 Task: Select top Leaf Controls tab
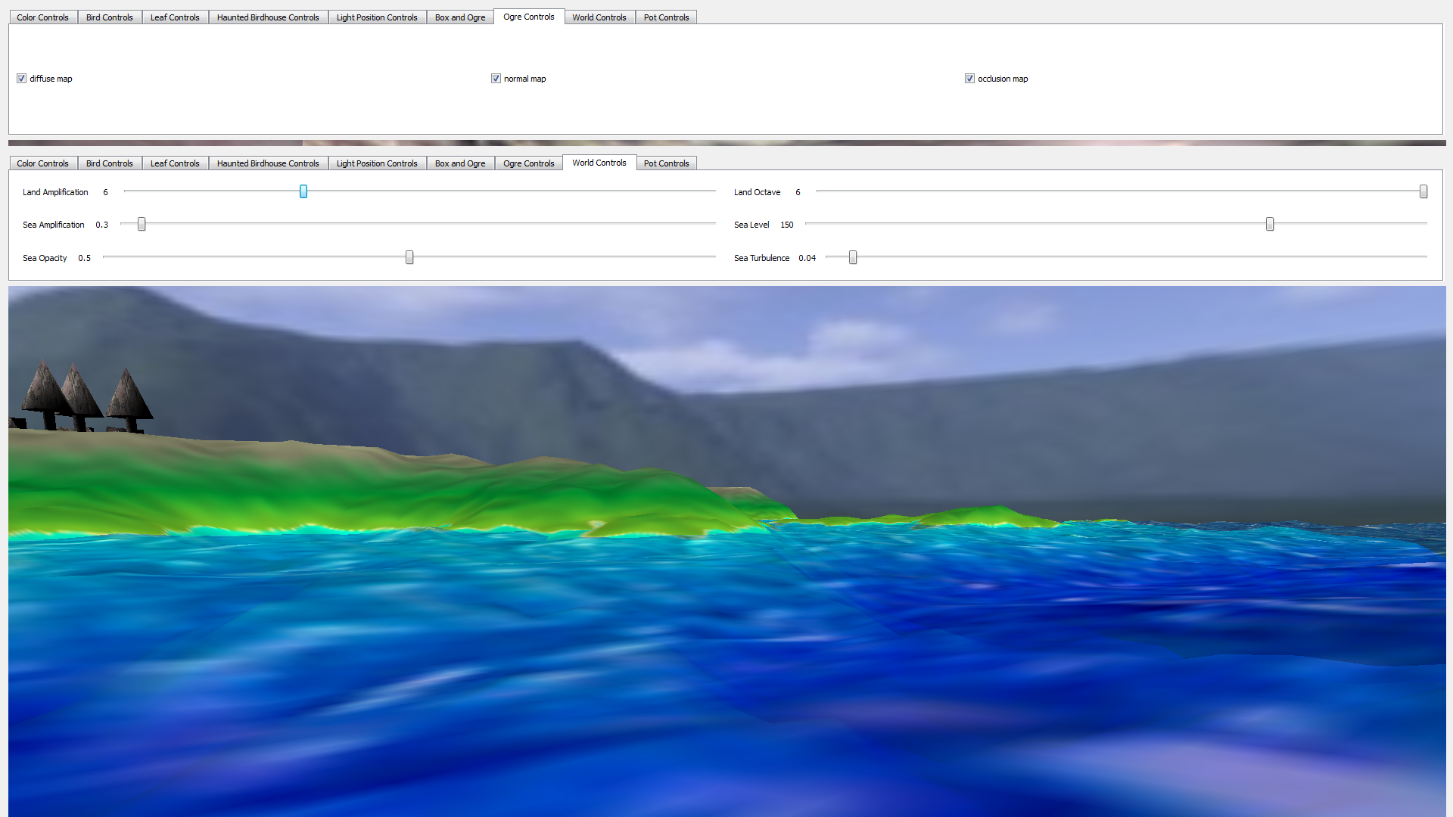point(175,17)
